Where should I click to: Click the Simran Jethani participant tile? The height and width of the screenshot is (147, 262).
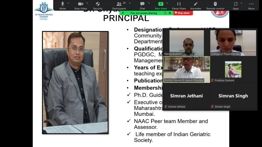[x=187, y=96]
